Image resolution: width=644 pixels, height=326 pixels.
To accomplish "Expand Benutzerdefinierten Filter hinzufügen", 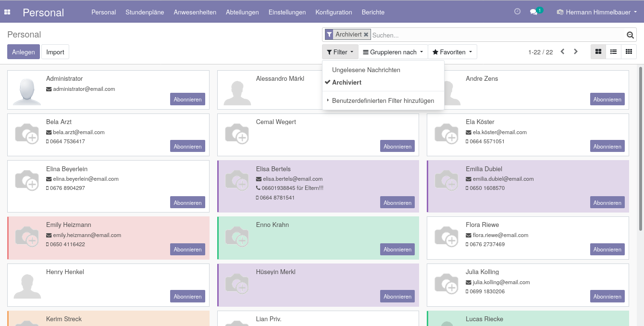I will [x=383, y=100].
